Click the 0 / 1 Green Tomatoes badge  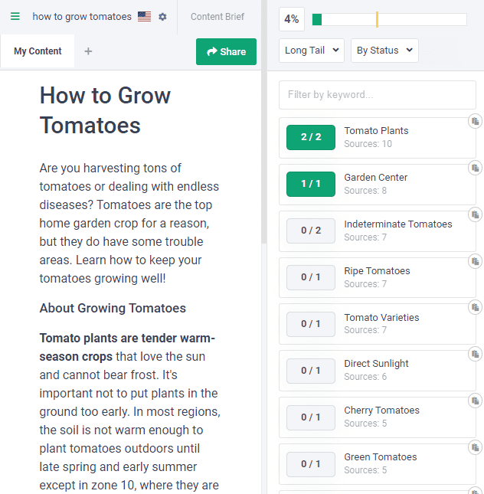point(311,464)
